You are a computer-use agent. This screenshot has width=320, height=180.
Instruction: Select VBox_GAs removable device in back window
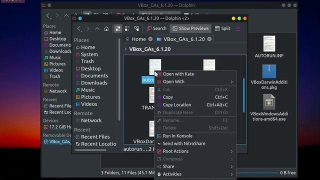pyautogui.click(x=57, y=141)
